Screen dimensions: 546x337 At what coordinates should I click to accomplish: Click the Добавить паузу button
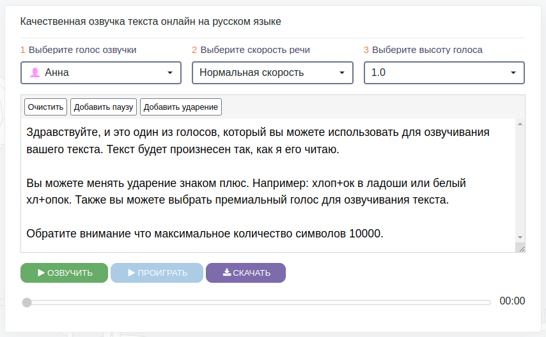(x=104, y=107)
